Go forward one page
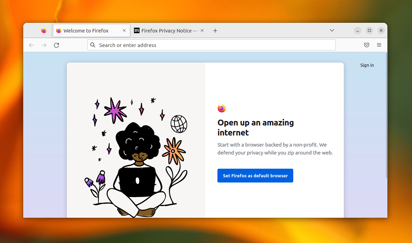 click(x=44, y=45)
